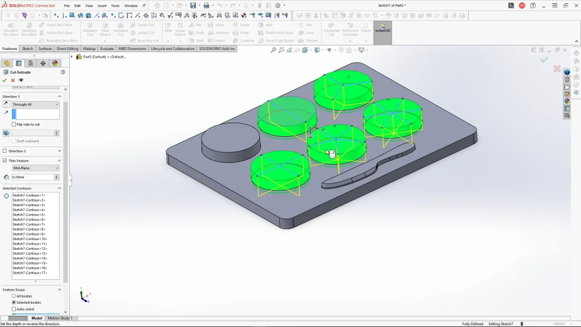Click the Save icon in the title bar
The height and width of the screenshot is (327, 581).
(x=193, y=6)
